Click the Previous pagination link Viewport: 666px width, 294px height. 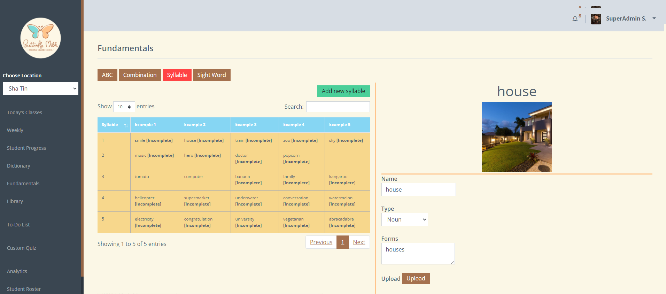click(321, 242)
